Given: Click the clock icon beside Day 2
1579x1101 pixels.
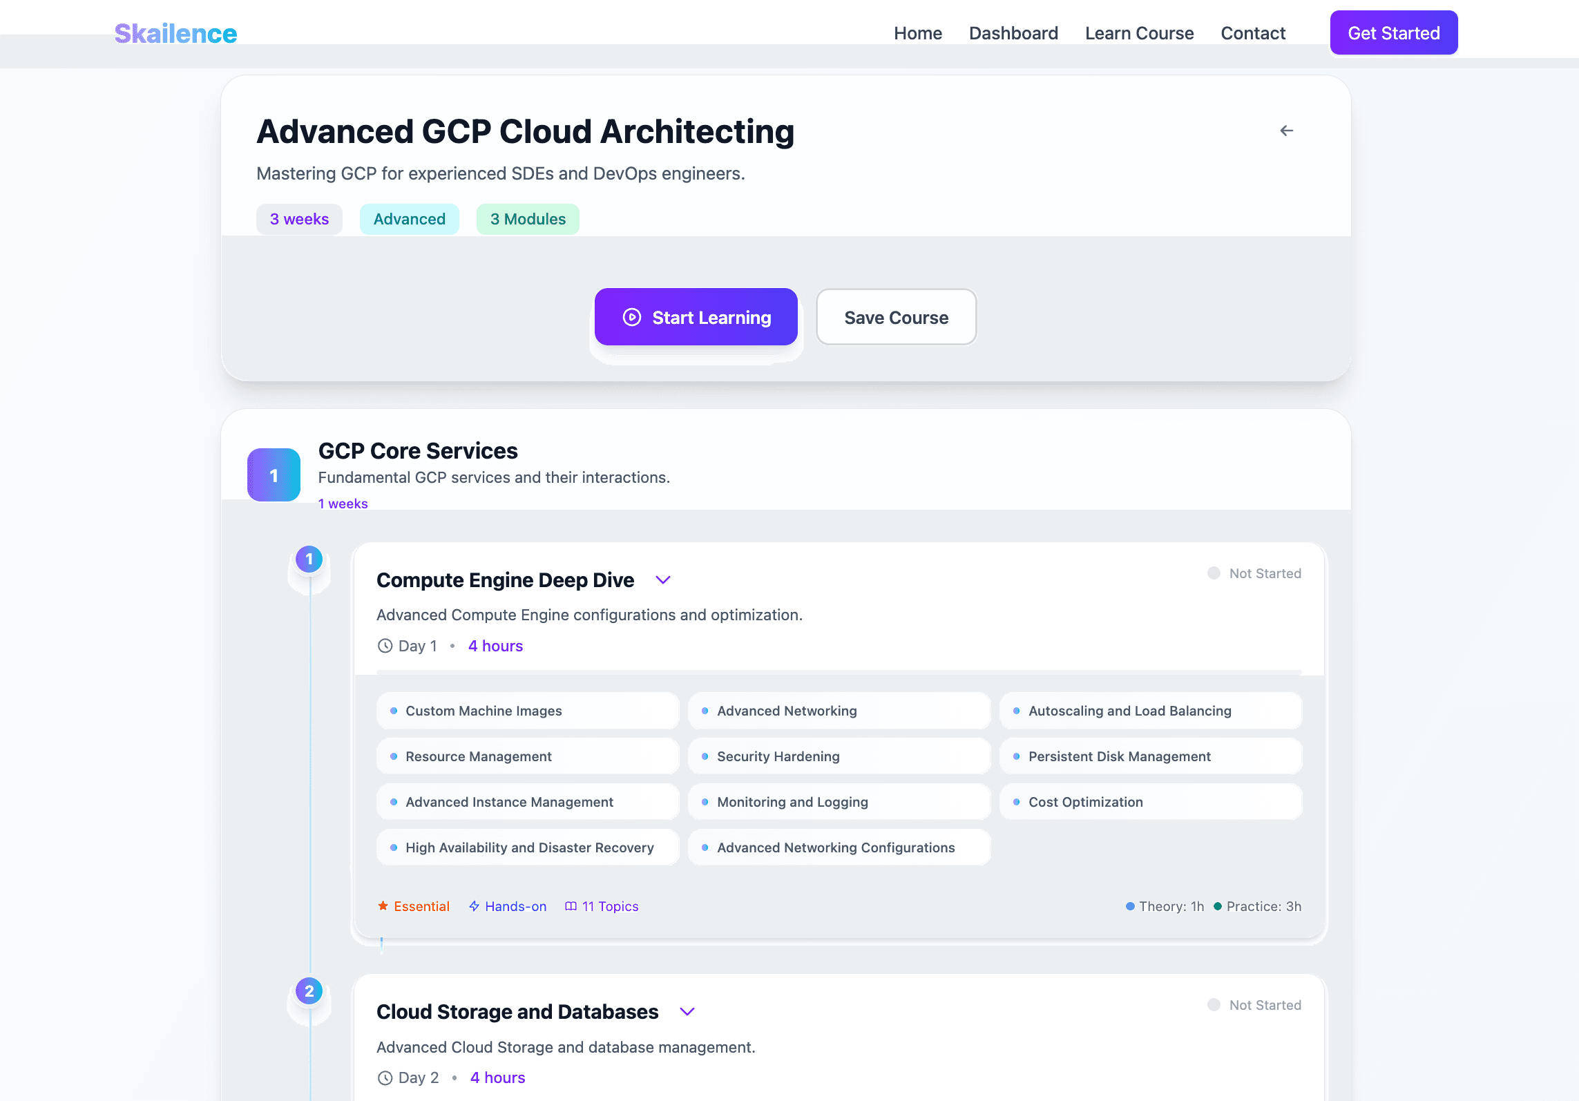Looking at the screenshot, I should pyautogui.click(x=385, y=1078).
